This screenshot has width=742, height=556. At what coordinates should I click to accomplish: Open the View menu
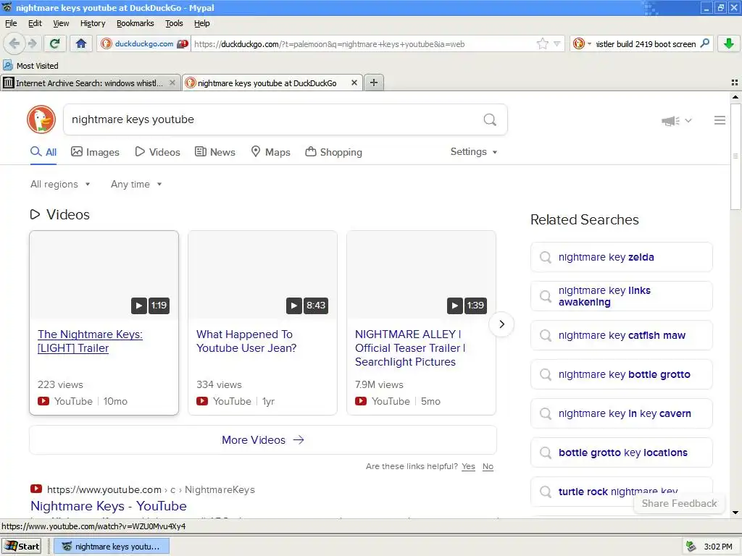[61, 23]
